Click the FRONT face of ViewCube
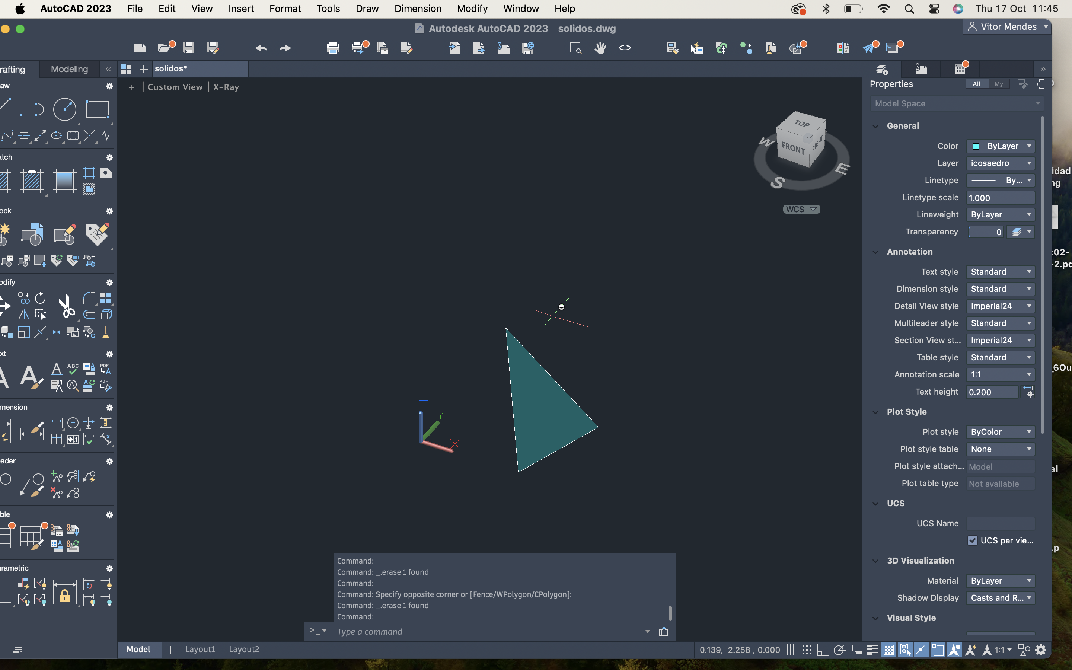 click(793, 149)
